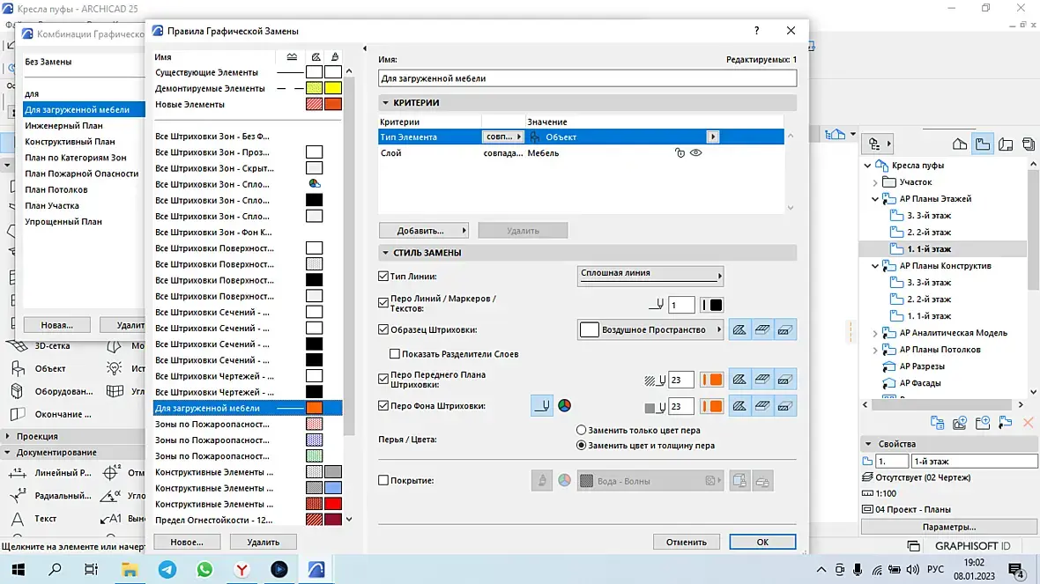Select Инженерный План combination
Screen dimensions: 1040x584
click(x=63, y=125)
